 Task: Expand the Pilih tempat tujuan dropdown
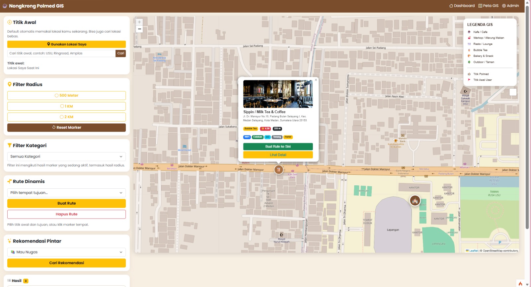click(66, 193)
